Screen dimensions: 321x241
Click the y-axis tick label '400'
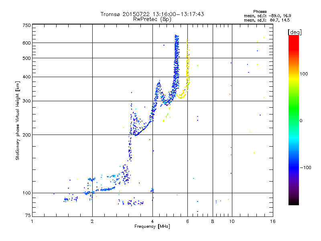click(x=26, y=77)
